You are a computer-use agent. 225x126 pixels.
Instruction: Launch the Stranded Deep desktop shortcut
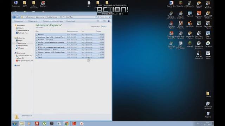click(x=199, y=5)
